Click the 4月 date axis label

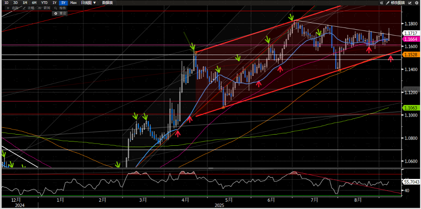click(185, 200)
